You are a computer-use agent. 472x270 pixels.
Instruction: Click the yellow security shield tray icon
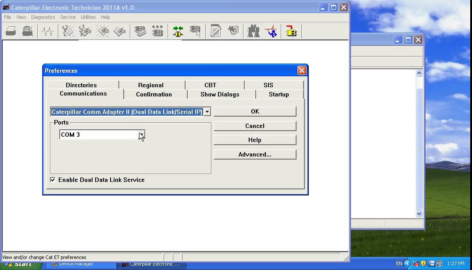[424, 264]
